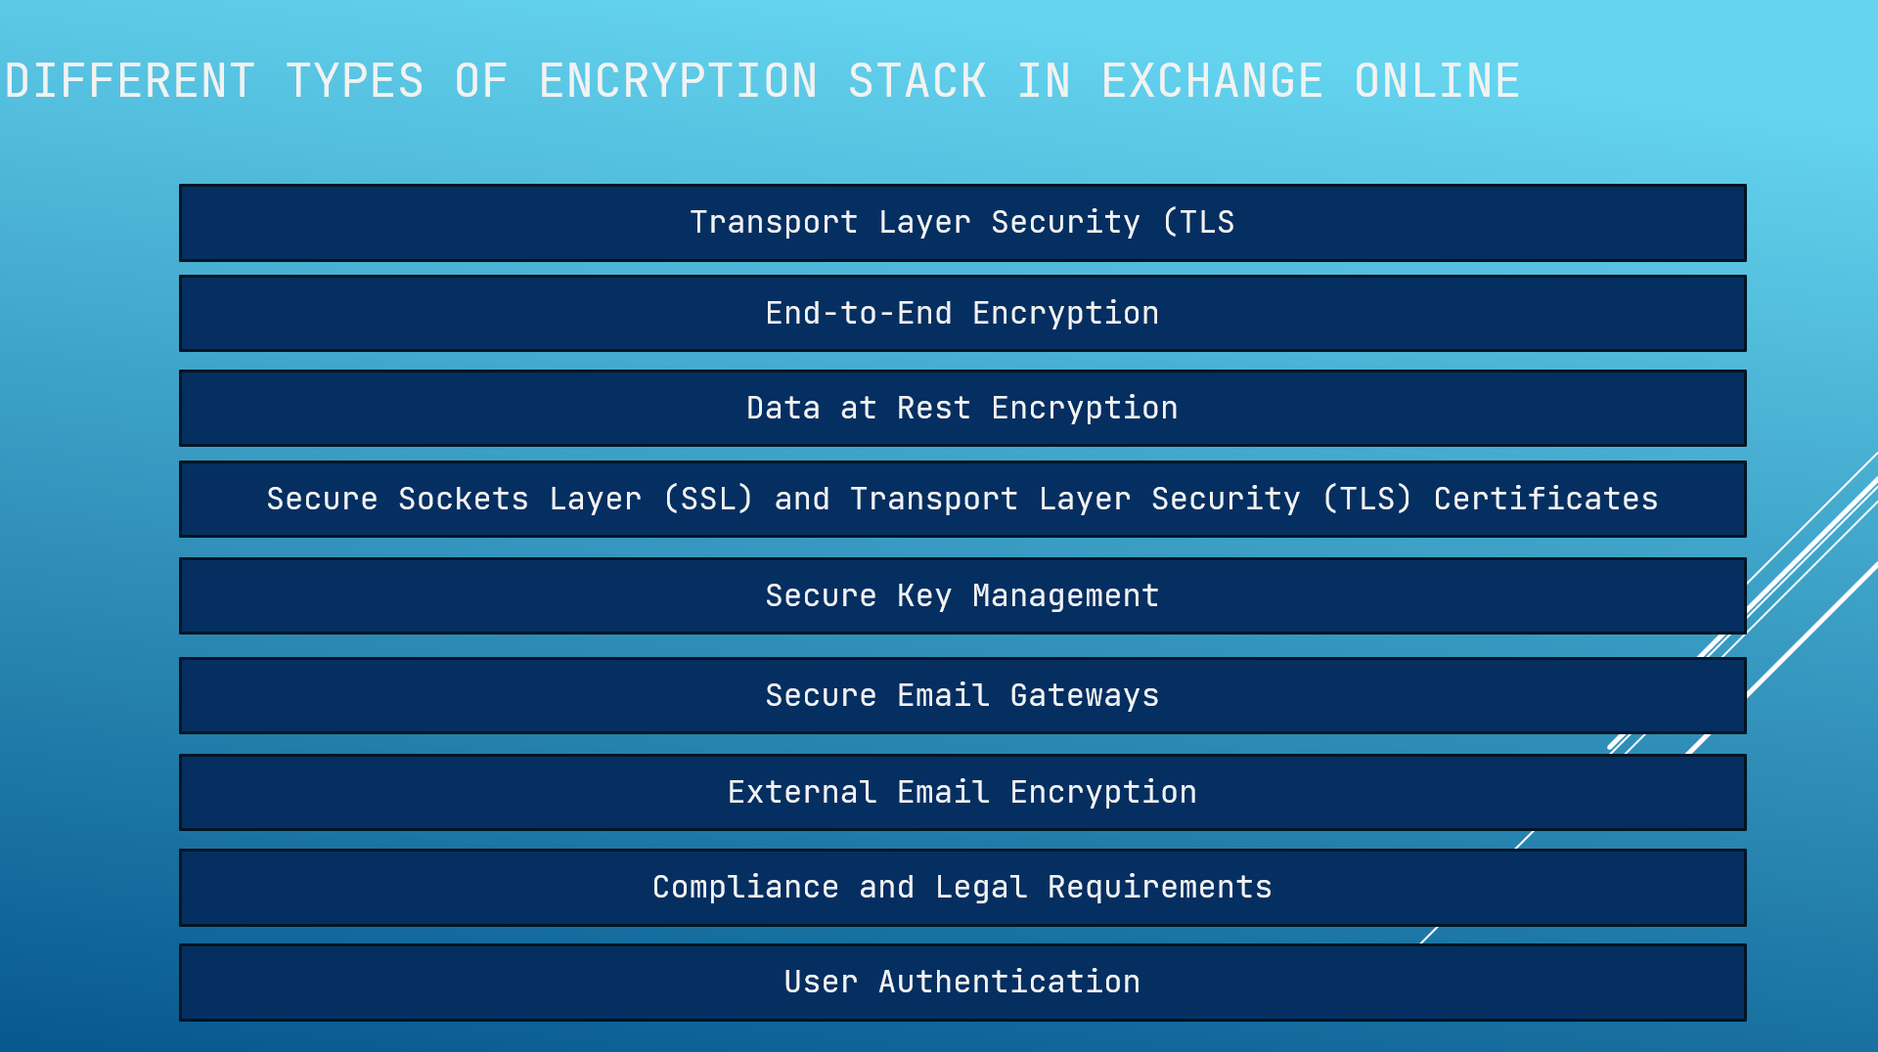Click the word "Requirements" in the eighth box

point(1159,888)
